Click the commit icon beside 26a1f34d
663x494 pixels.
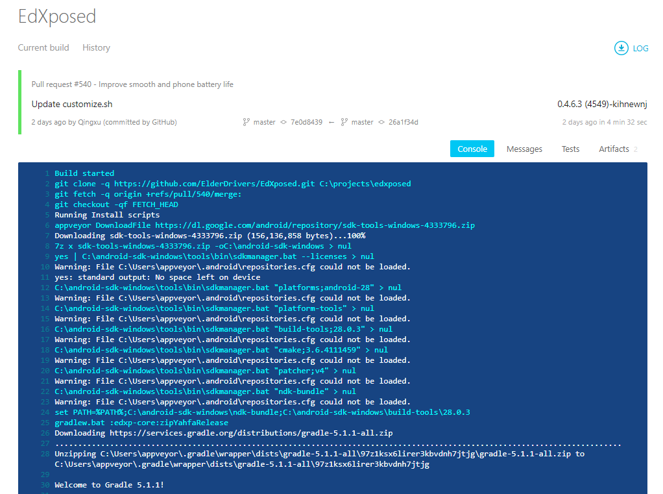coord(381,122)
